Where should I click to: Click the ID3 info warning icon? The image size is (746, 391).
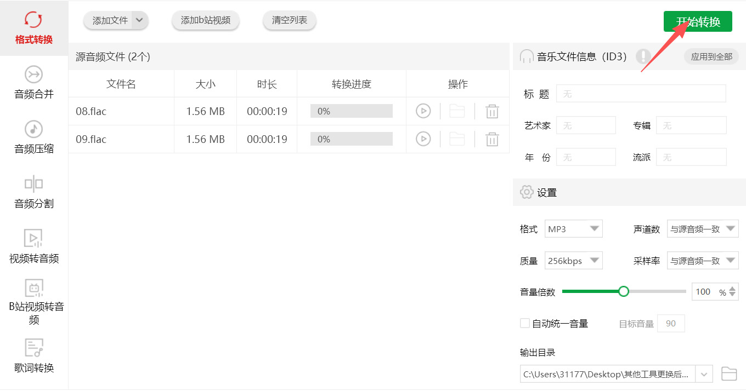pyautogui.click(x=643, y=56)
